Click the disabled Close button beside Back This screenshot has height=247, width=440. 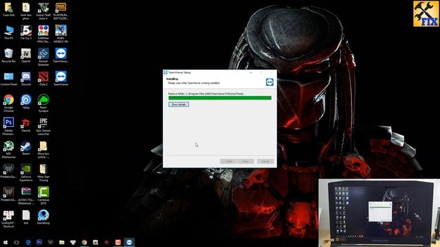pyautogui.click(x=245, y=162)
